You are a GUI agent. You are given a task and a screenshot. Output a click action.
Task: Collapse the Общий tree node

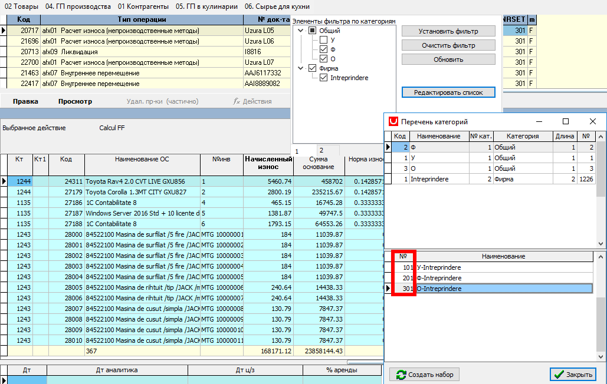pyautogui.click(x=301, y=31)
